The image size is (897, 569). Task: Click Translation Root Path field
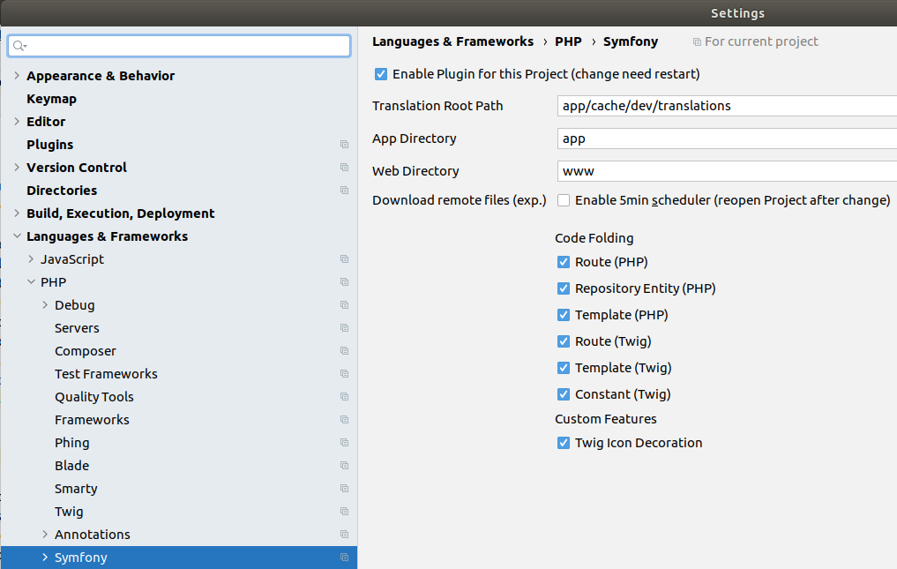[x=727, y=106]
